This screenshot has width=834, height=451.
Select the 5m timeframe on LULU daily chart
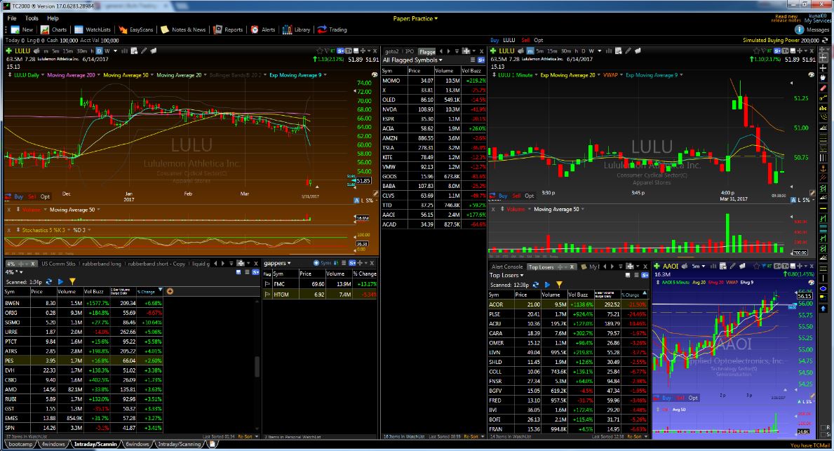[55, 51]
